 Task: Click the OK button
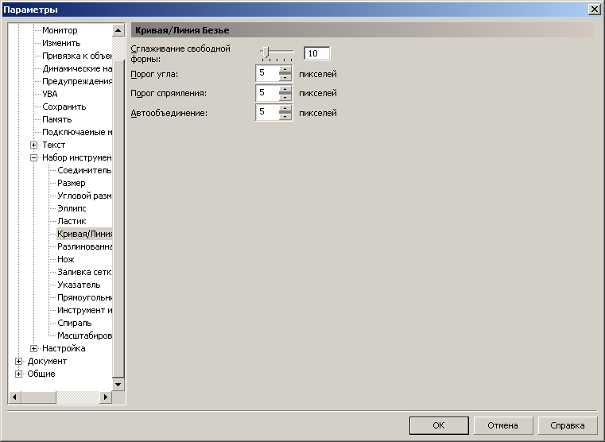pyautogui.click(x=439, y=425)
